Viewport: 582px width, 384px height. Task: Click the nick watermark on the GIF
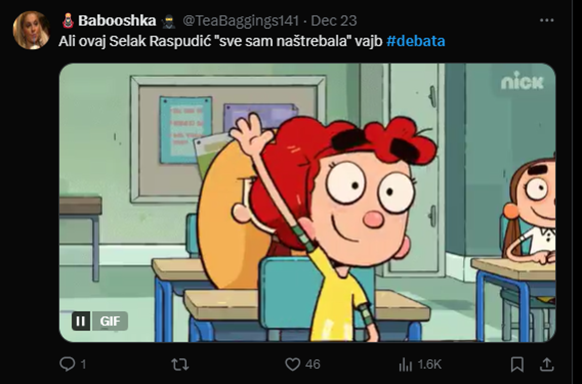tap(522, 81)
